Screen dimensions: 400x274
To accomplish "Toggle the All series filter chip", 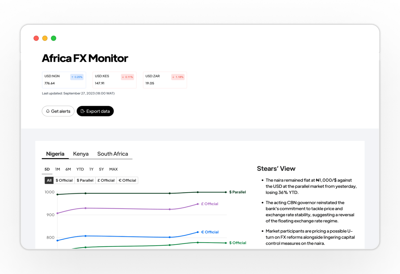I will pos(49,180).
